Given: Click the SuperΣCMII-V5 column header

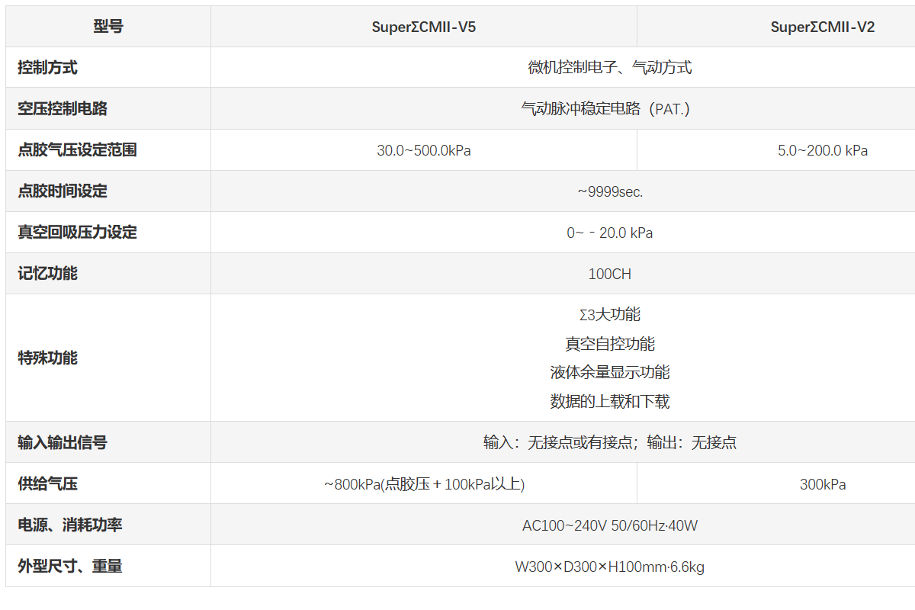Looking at the screenshot, I should tap(423, 27).
